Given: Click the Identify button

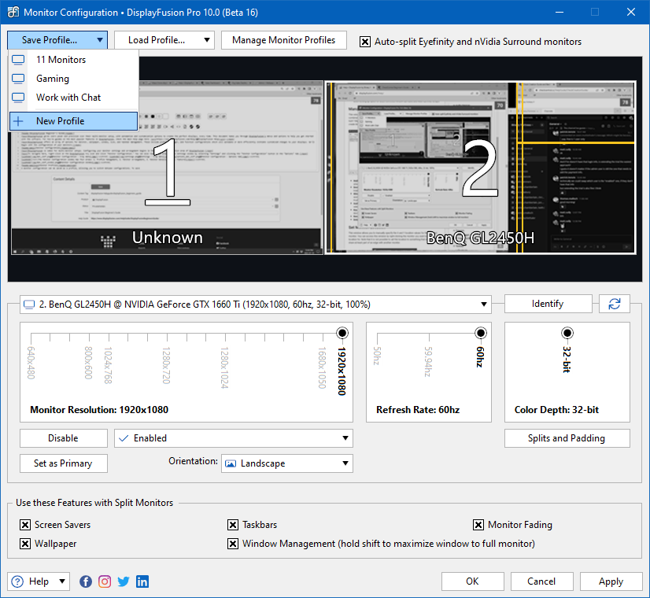Looking at the screenshot, I should click(548, 304).
